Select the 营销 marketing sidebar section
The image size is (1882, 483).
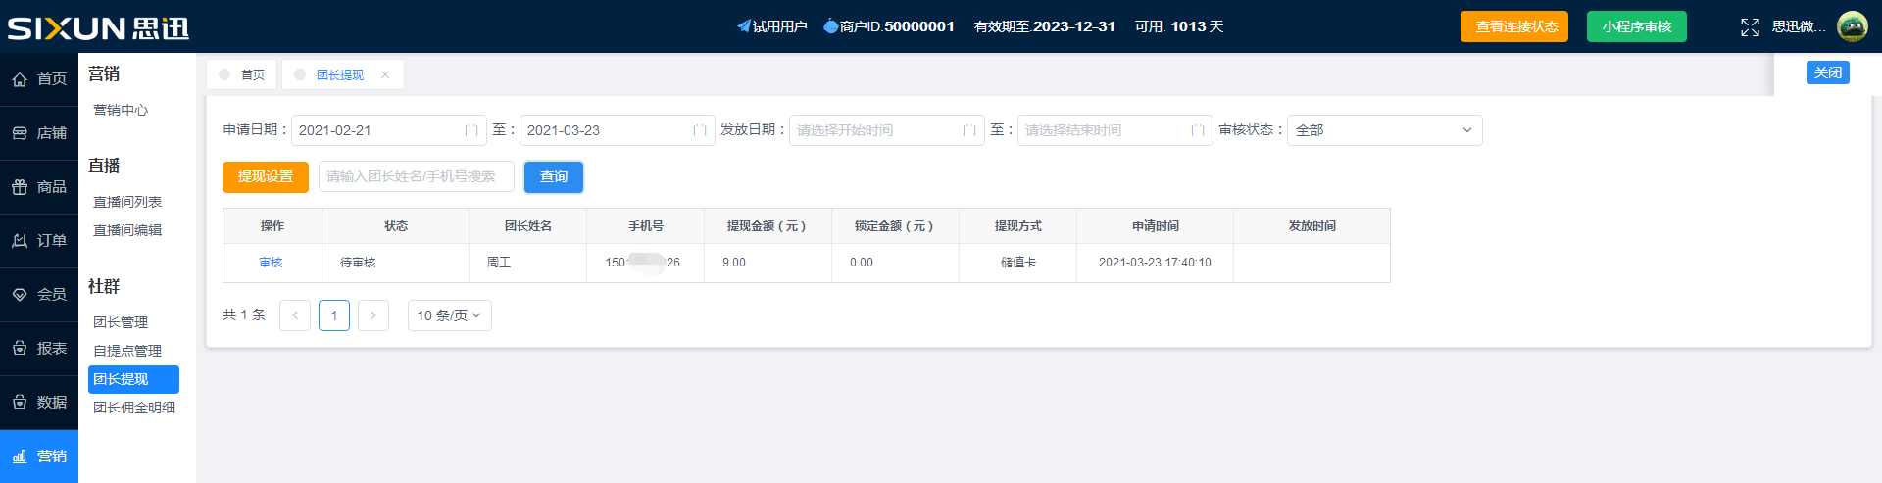(x=39, y=457)
